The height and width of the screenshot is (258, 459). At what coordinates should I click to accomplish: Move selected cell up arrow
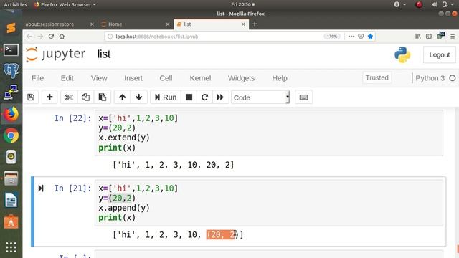(x=123, y=97)
